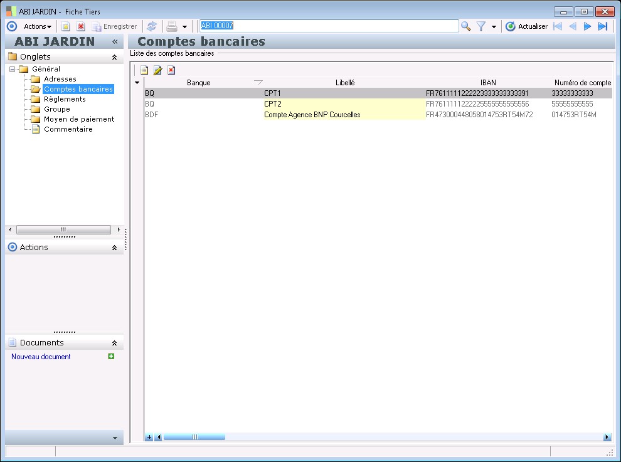Open the Actions menu in the toolbar
Viewport: 621px width, 462px height.
[x=38, y=26]
